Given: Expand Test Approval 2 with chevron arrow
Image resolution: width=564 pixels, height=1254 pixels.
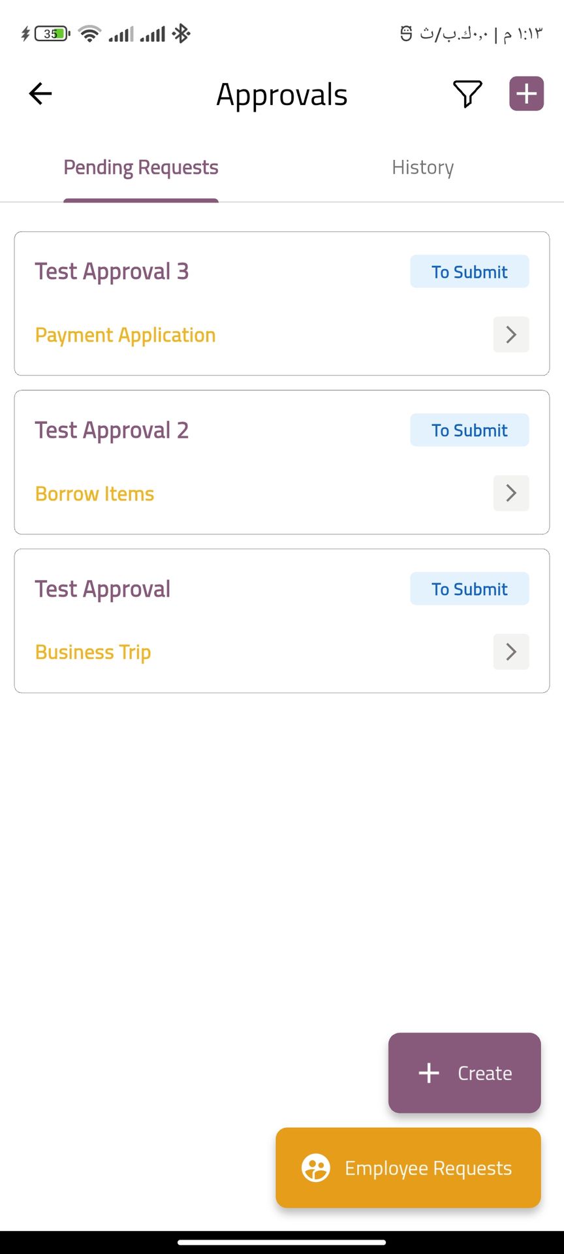Looking at the screenshot, I should (x=511, y=493).
